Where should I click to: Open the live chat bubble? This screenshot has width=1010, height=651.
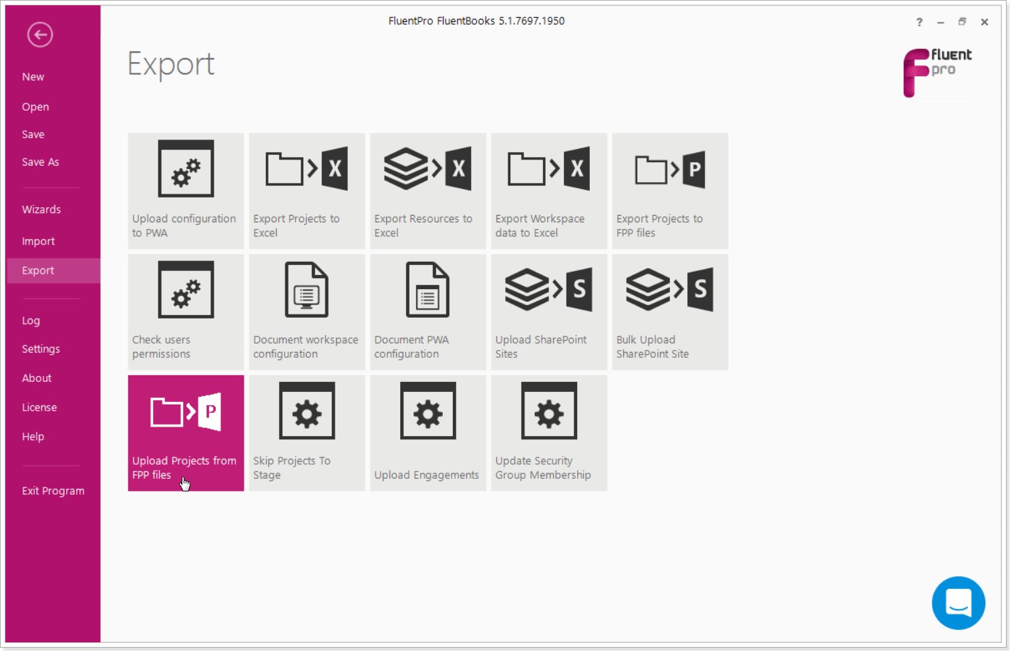pos(959,603)
